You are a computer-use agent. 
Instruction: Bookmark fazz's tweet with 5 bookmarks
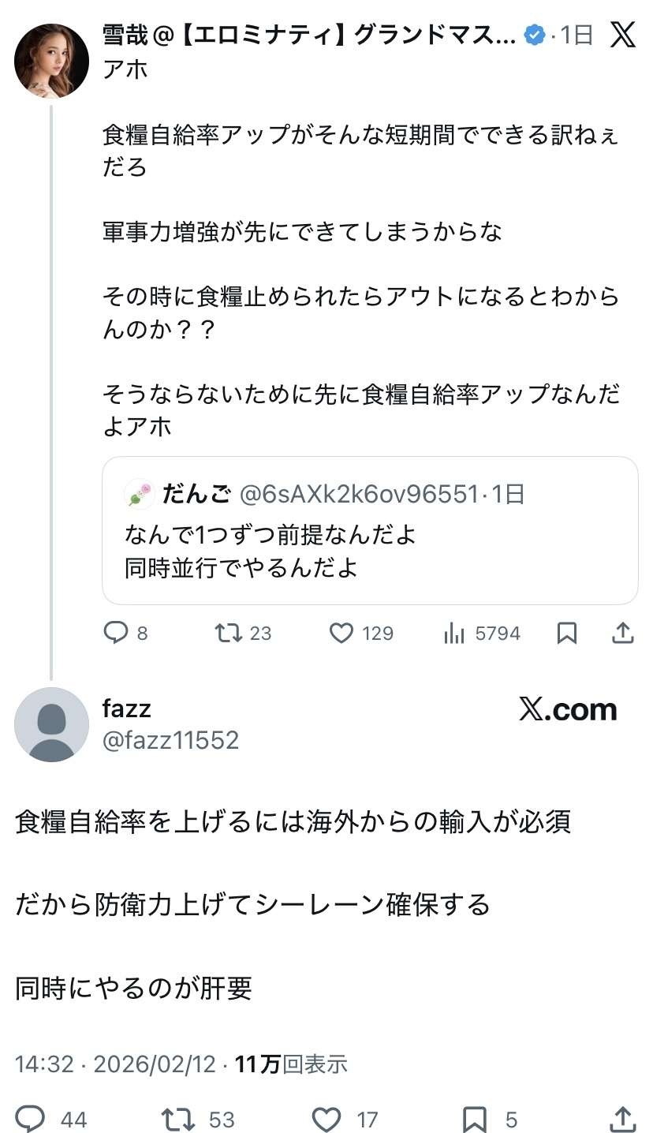point(475,1119)
